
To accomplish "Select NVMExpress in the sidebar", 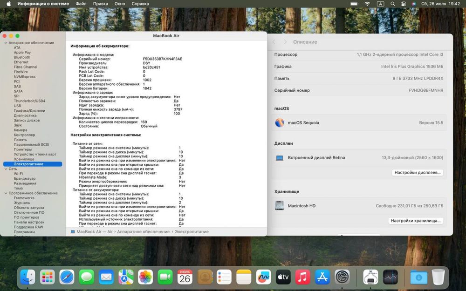I will (x=25, y=77).
